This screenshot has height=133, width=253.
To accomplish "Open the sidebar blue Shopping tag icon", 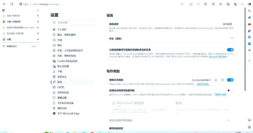I will (x=249, y=17).
